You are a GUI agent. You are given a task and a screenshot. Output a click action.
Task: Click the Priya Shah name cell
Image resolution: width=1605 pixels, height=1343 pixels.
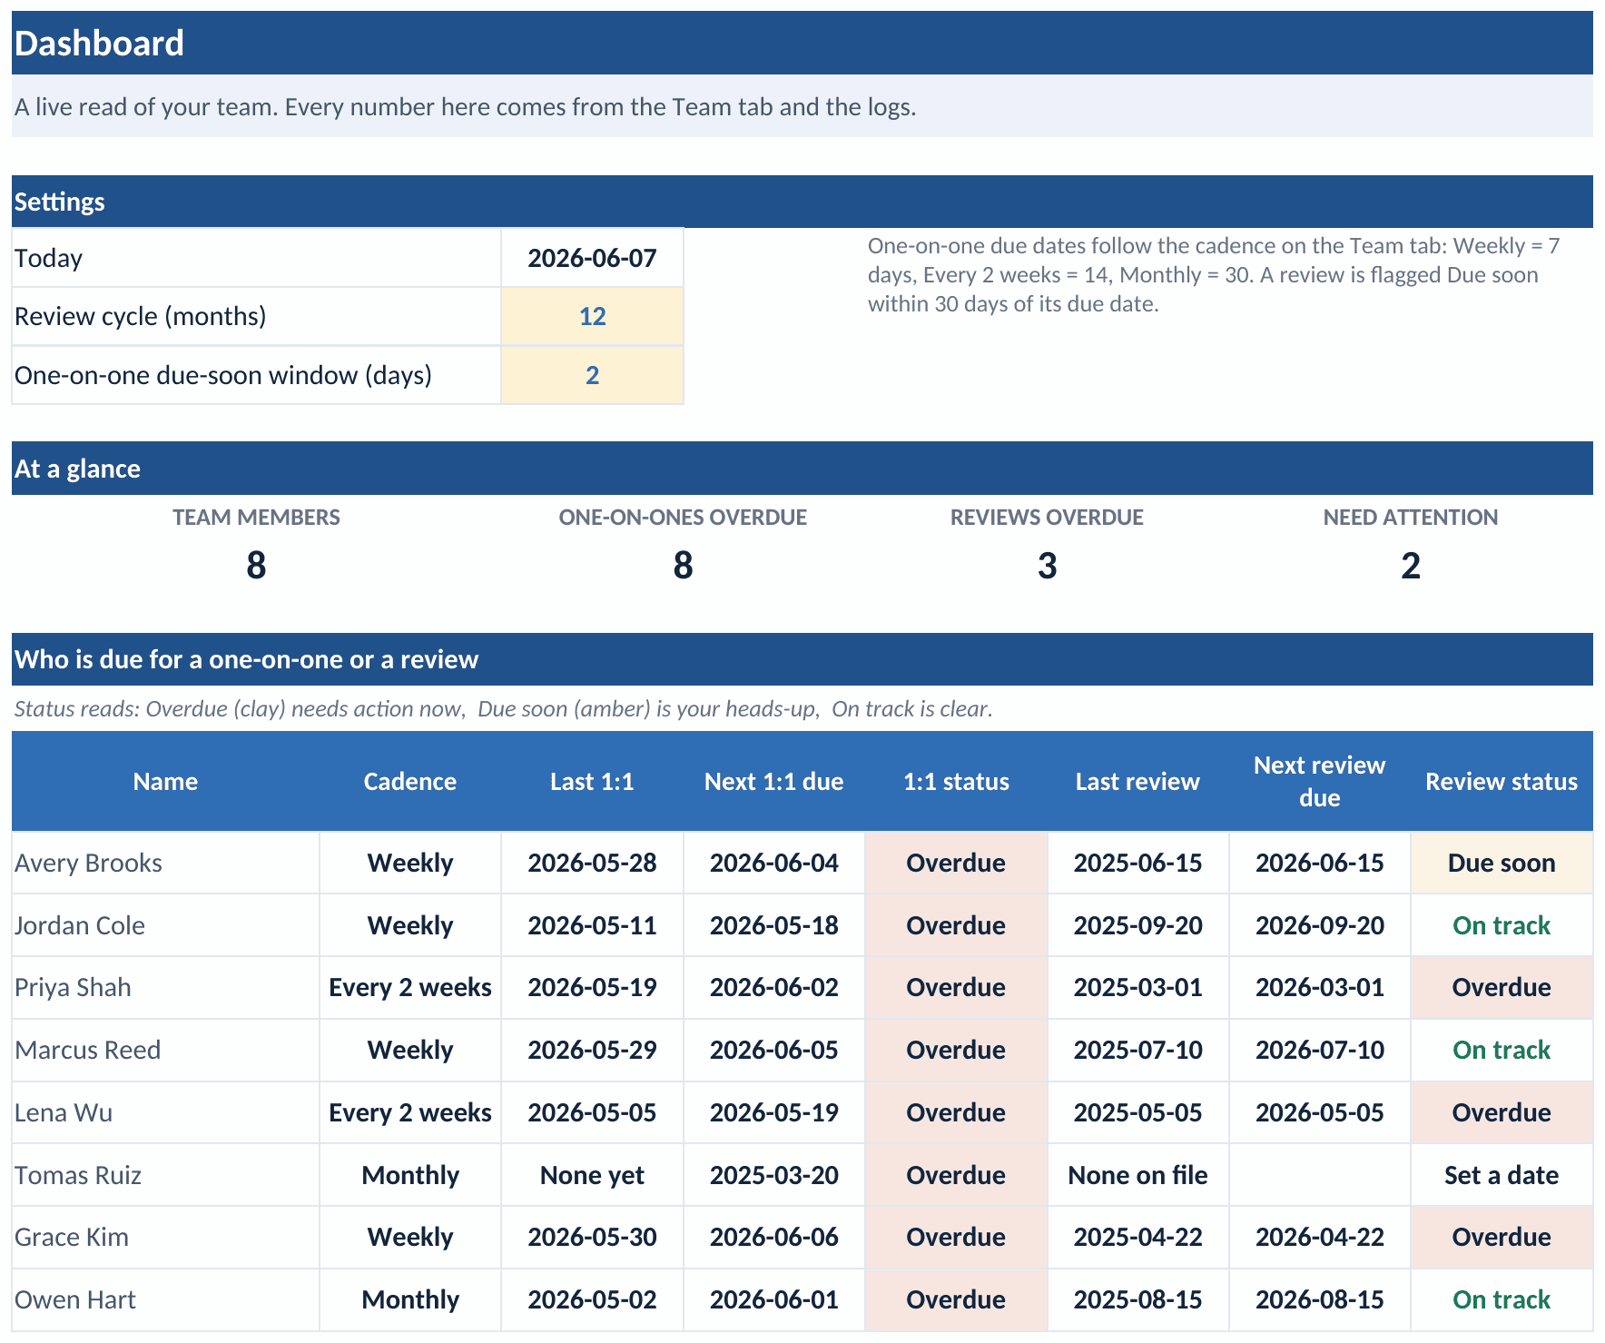(x=165, y=987)
